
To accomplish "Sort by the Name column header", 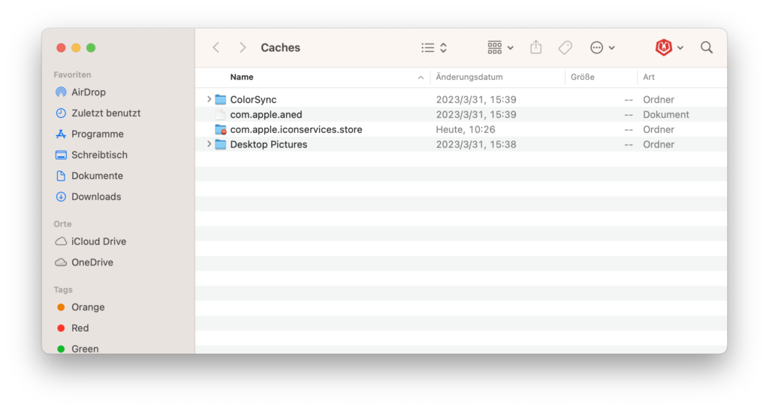I will (242, 77).
